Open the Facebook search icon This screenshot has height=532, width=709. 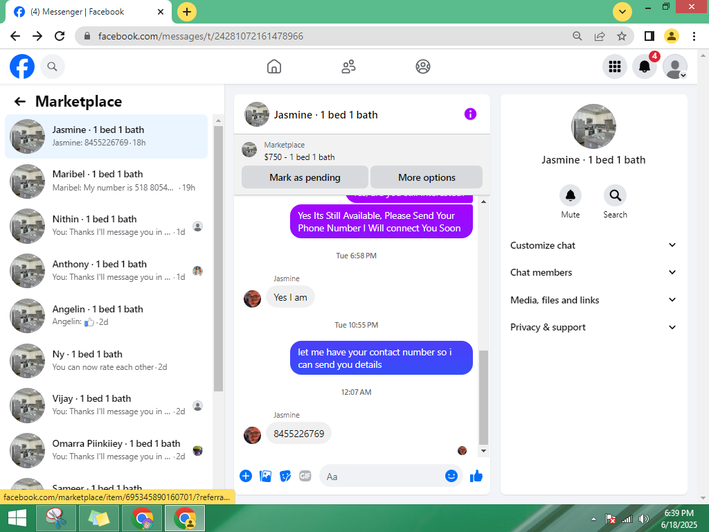point(53,66)
